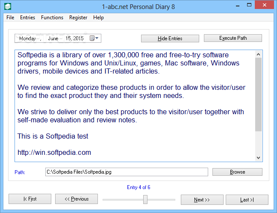
Task: Click the entry navigation slider thumb
Action: pos(145,199)
